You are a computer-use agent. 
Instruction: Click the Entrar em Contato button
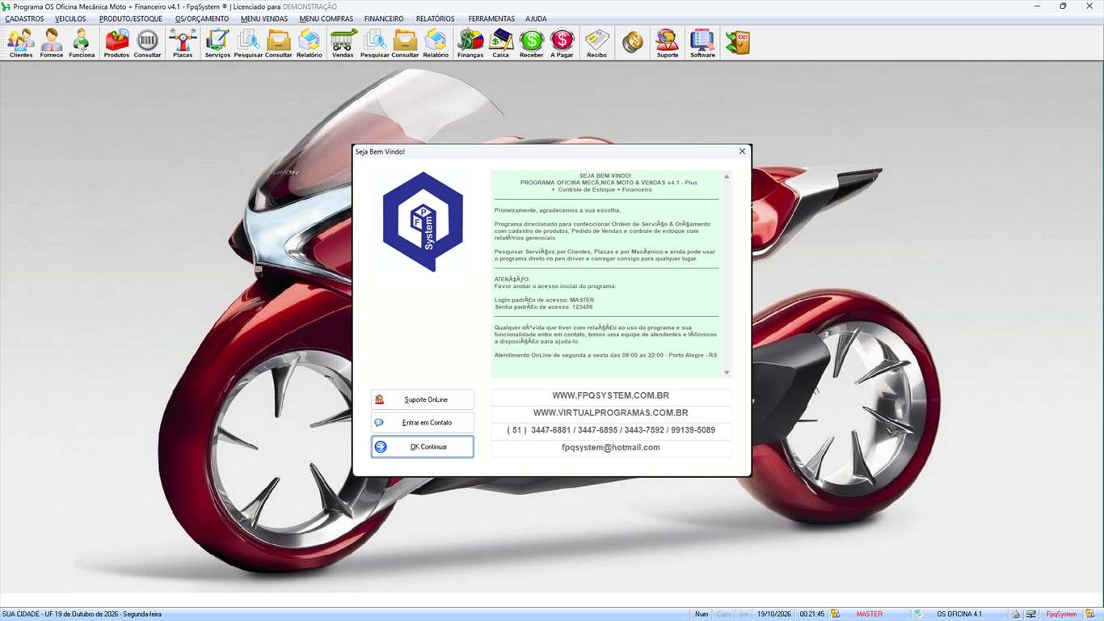pos(423,422)
